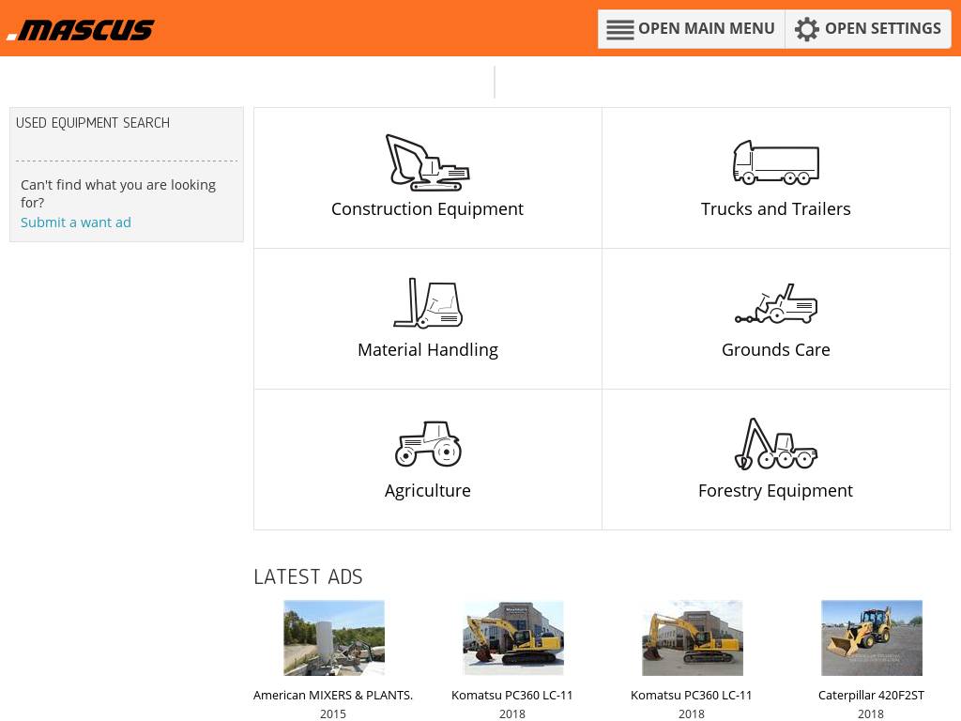Open the Trucks and Trailers label link
Viewport: 961px width, 721px height.
776,209
